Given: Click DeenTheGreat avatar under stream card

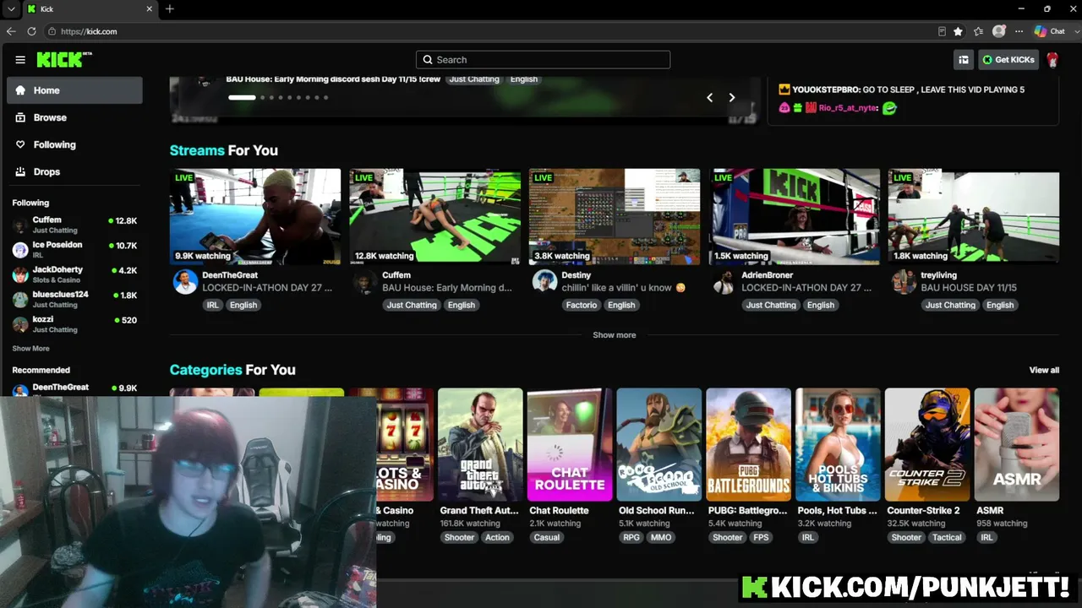Looking at the screenshot, I should point(185,282).
